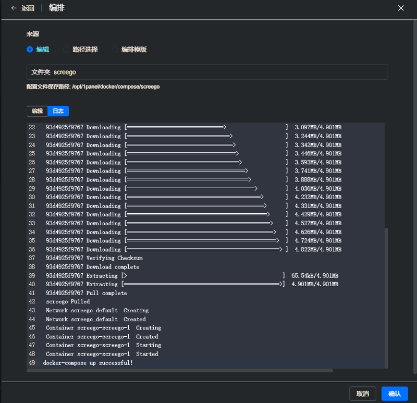417x403 pixels.
Task: Click line number 49 in the log
Action: click(x=32, y=362)
